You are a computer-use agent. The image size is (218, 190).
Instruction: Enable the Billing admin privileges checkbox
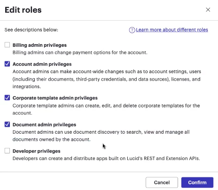click(x=7, y=45)
